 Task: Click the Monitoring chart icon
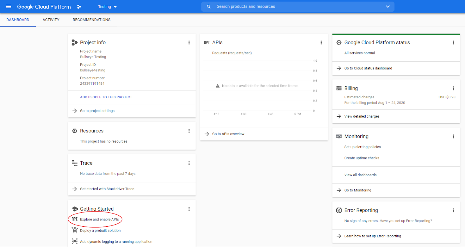coord(339,136)
